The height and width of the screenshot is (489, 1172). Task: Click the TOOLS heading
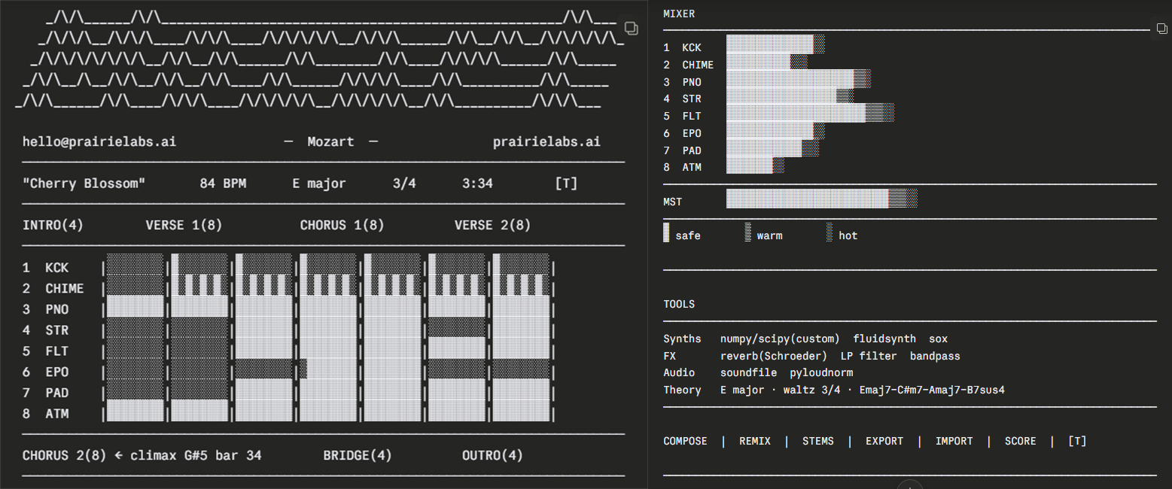click(679, 304)
